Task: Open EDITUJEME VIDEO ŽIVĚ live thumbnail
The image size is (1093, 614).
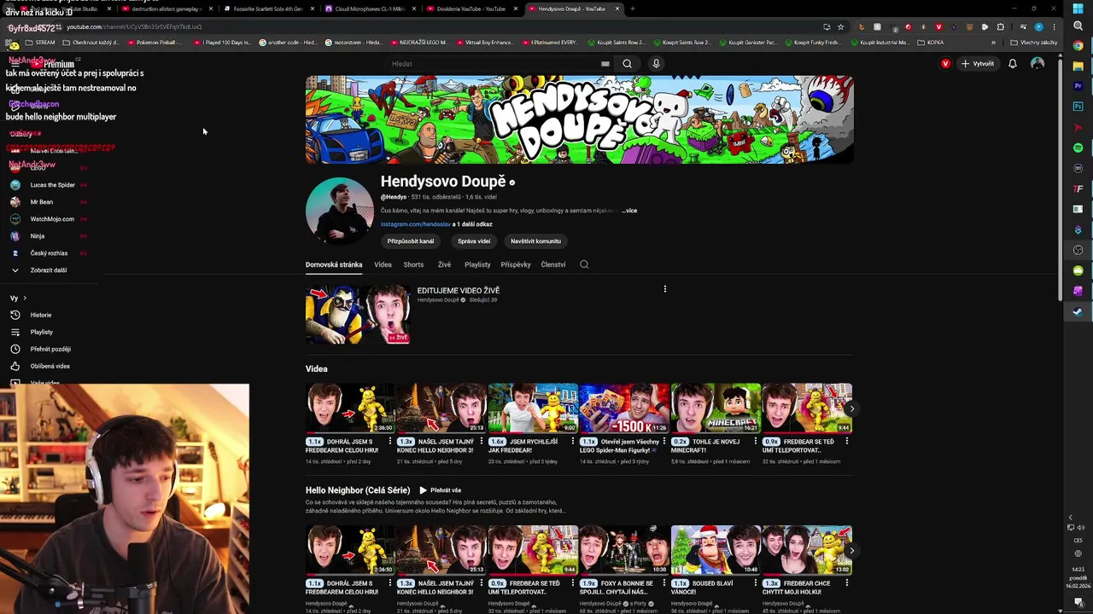Action: click(359, 315)
